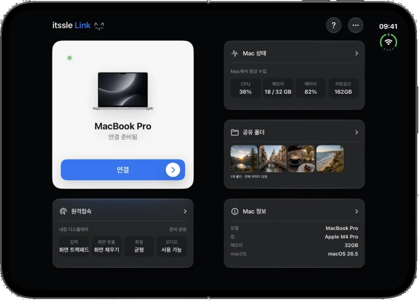Click the 'MacBook Pro' model value in Mac 정보
The width and height of the screenshot is (419, 300).
(342, 228)
